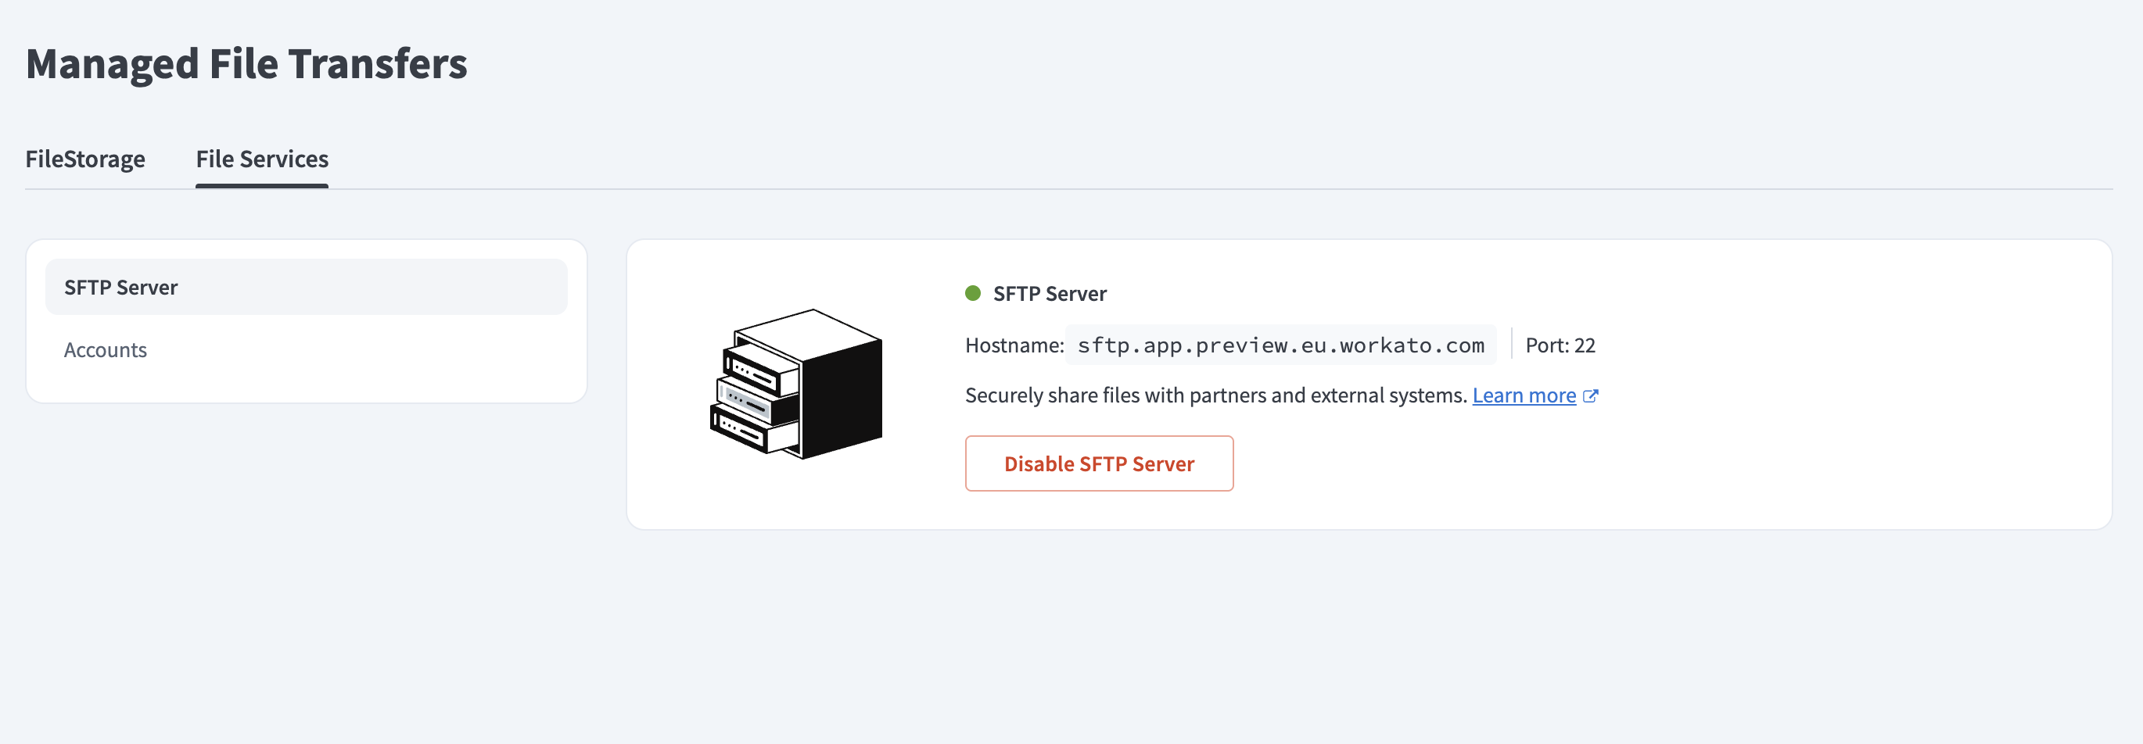Screen dimensions: 2143x744
Task: Switch to the File Services tab
Action: 261,159
